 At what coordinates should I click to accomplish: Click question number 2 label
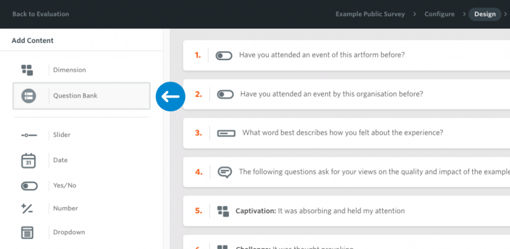pyautogui.click(x=198, y=94)
